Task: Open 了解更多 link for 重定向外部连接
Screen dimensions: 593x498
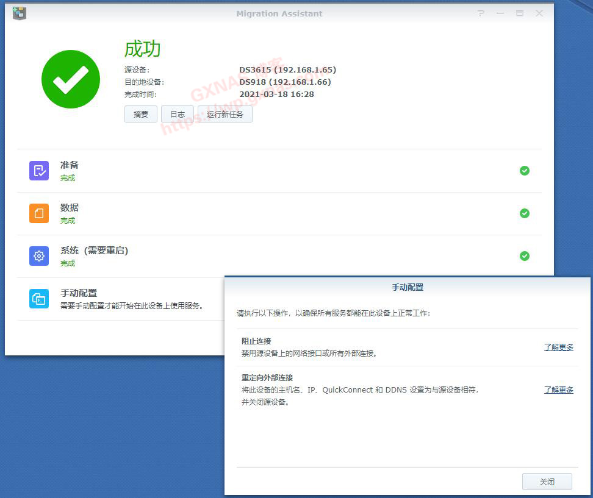Action: (x=559, y=390)
